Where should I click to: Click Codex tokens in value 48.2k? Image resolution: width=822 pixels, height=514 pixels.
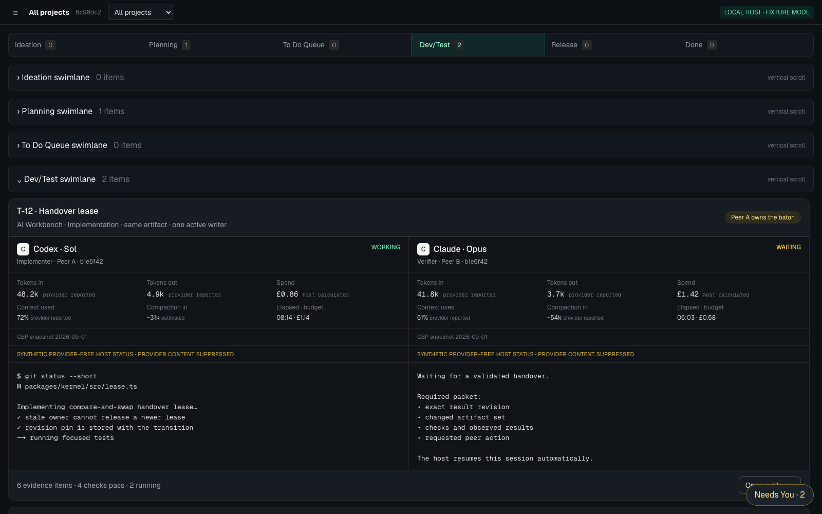pos(28,295)
